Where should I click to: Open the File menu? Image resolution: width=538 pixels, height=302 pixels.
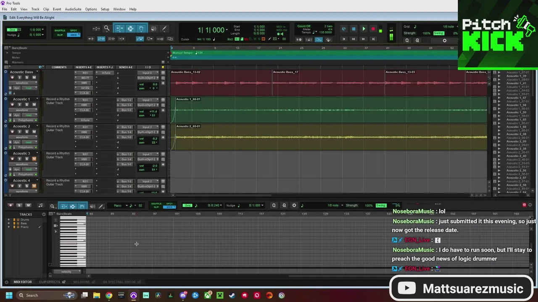tap(4, 9)
